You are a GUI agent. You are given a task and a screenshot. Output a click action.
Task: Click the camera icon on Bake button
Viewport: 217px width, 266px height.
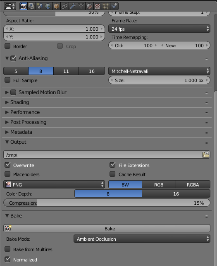click(8, 228)
